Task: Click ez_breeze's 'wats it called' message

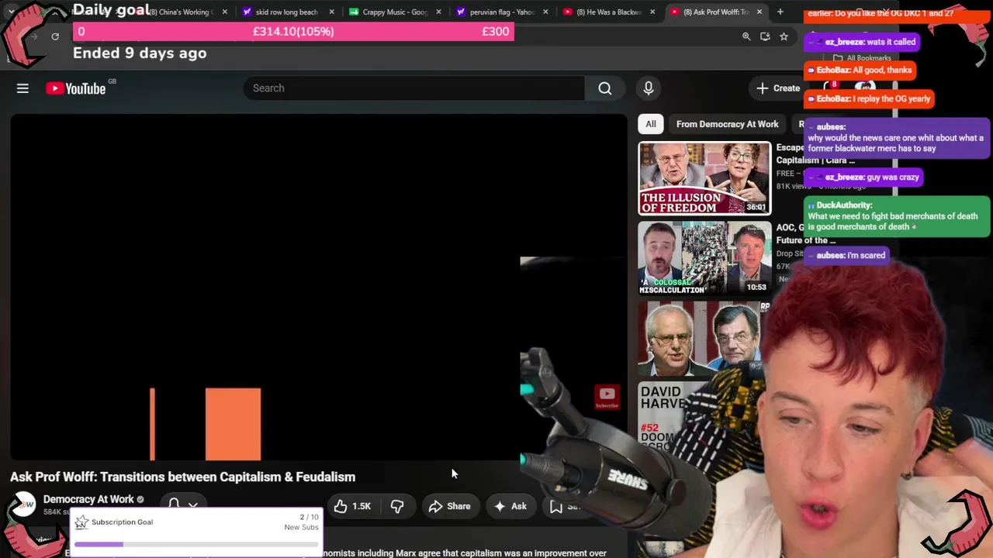Action: point(862,42)
